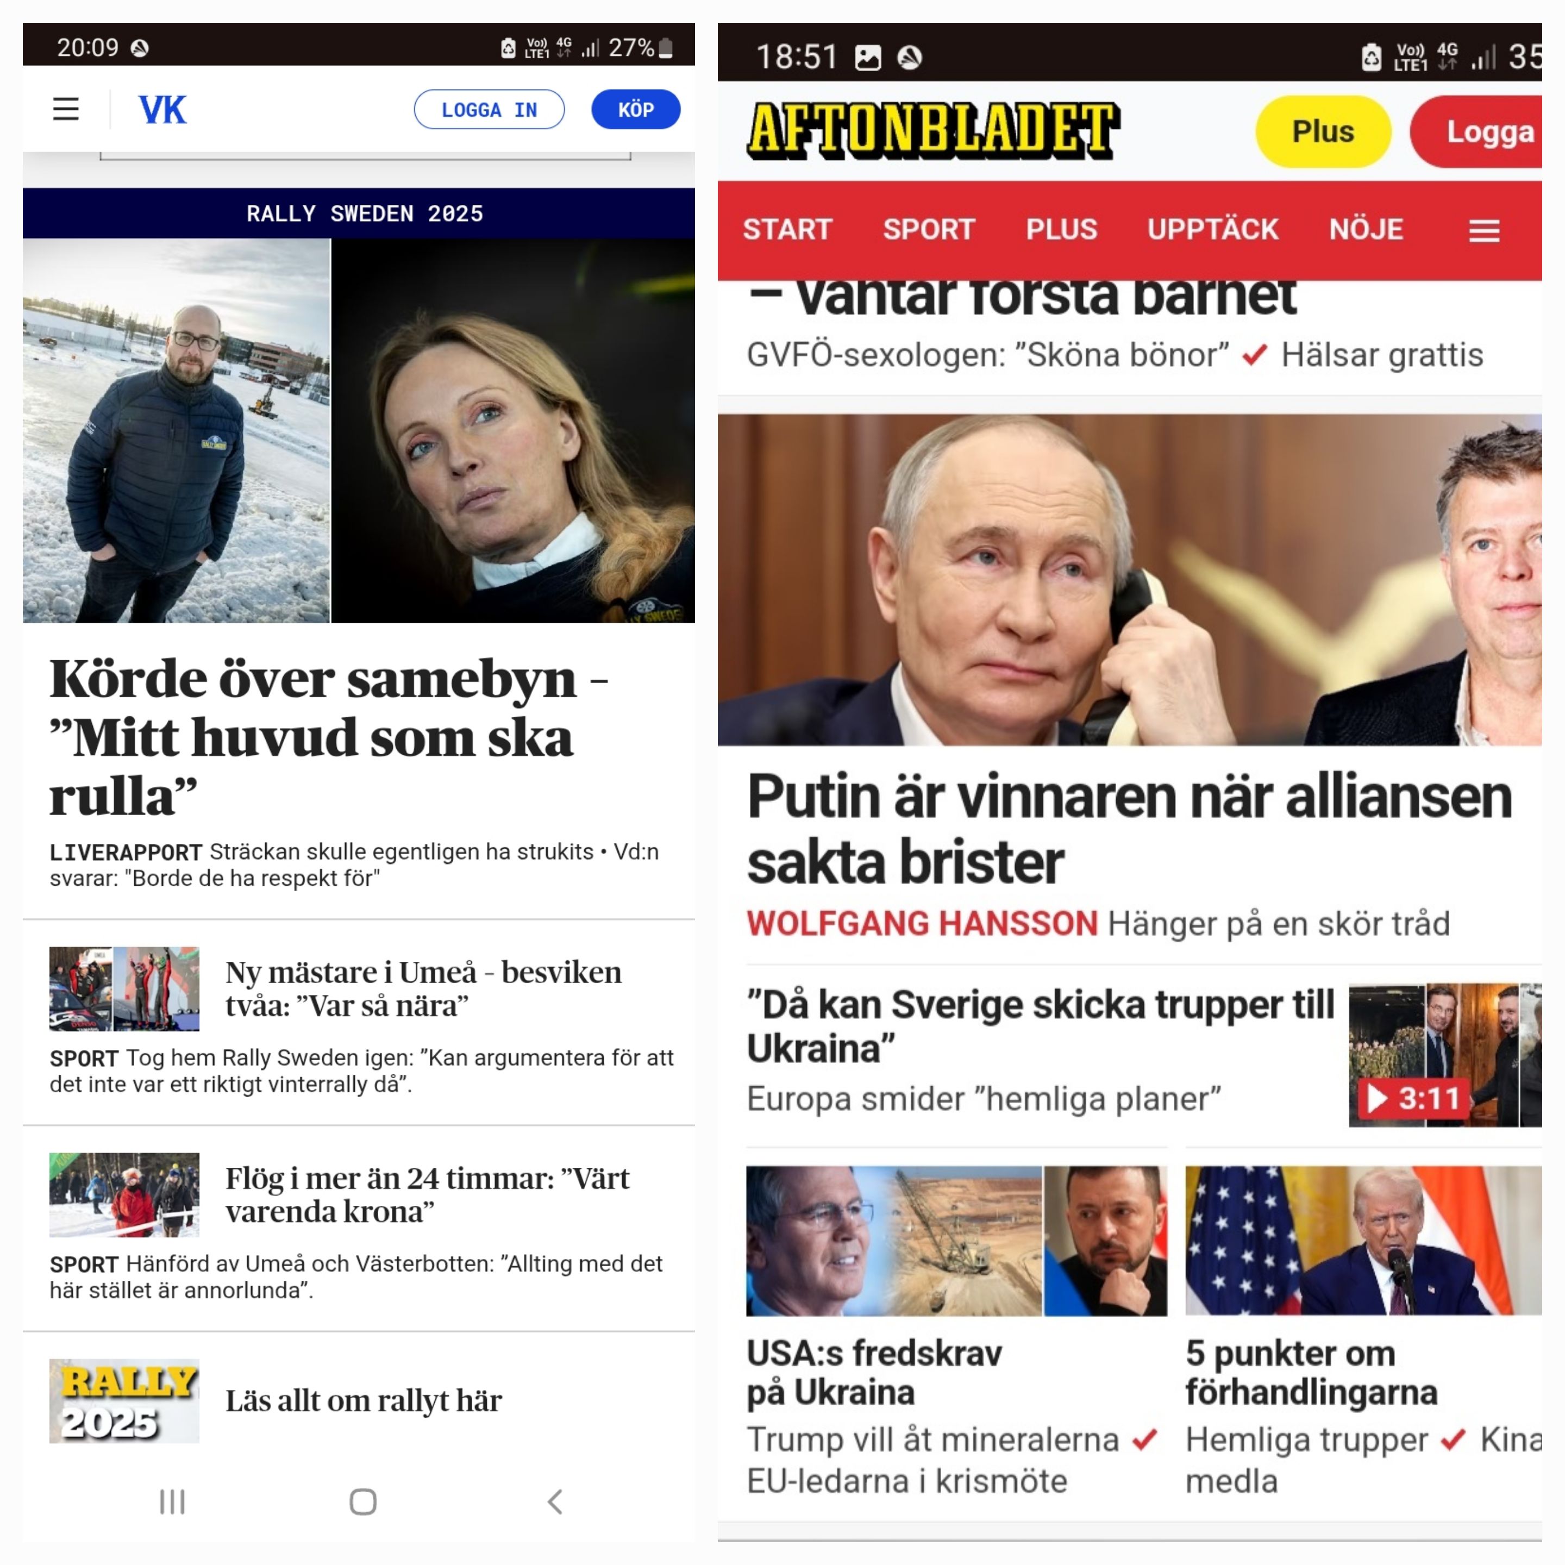
Task: Tap the Aftonbladet logo
Action: pos(933,130)
